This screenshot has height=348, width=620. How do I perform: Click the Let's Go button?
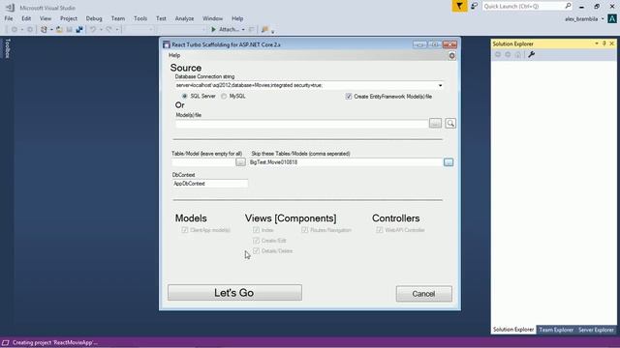[x=234, y=293]
